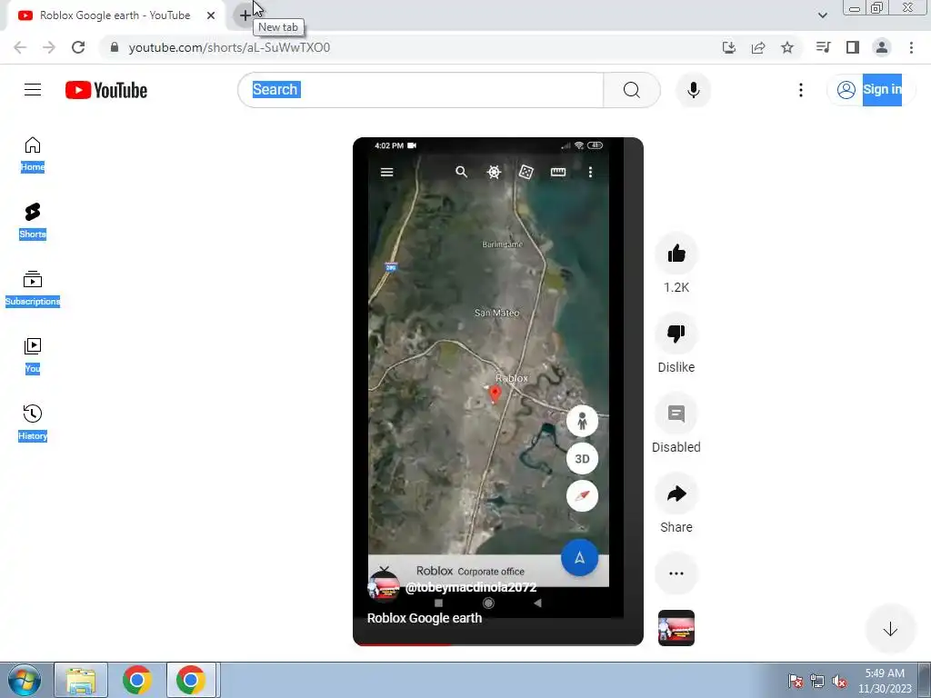Go forward in browser history
Image resolution: width=931 pixels, height=698 pixels.
tap(49, 47)
